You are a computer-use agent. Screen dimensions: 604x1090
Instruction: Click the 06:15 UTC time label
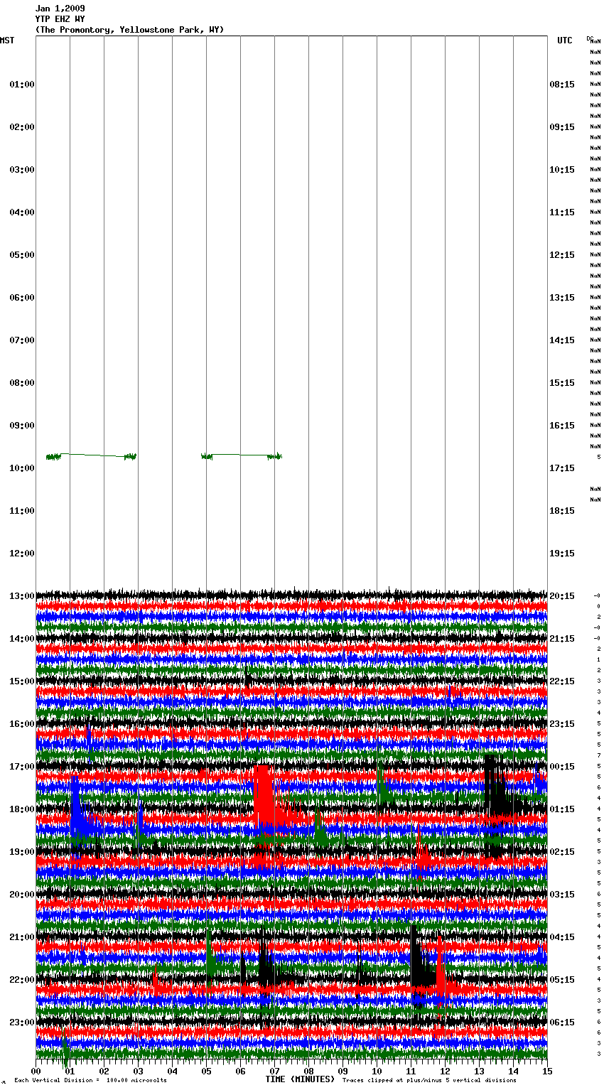[561, 1022]
